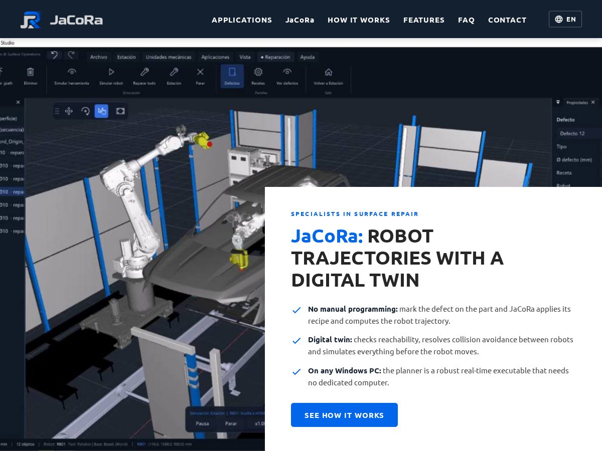The width and height of the screenshot is (602, 451).
Task: Select the rotate tool in viewport toolbar
Action: (85, 111)
